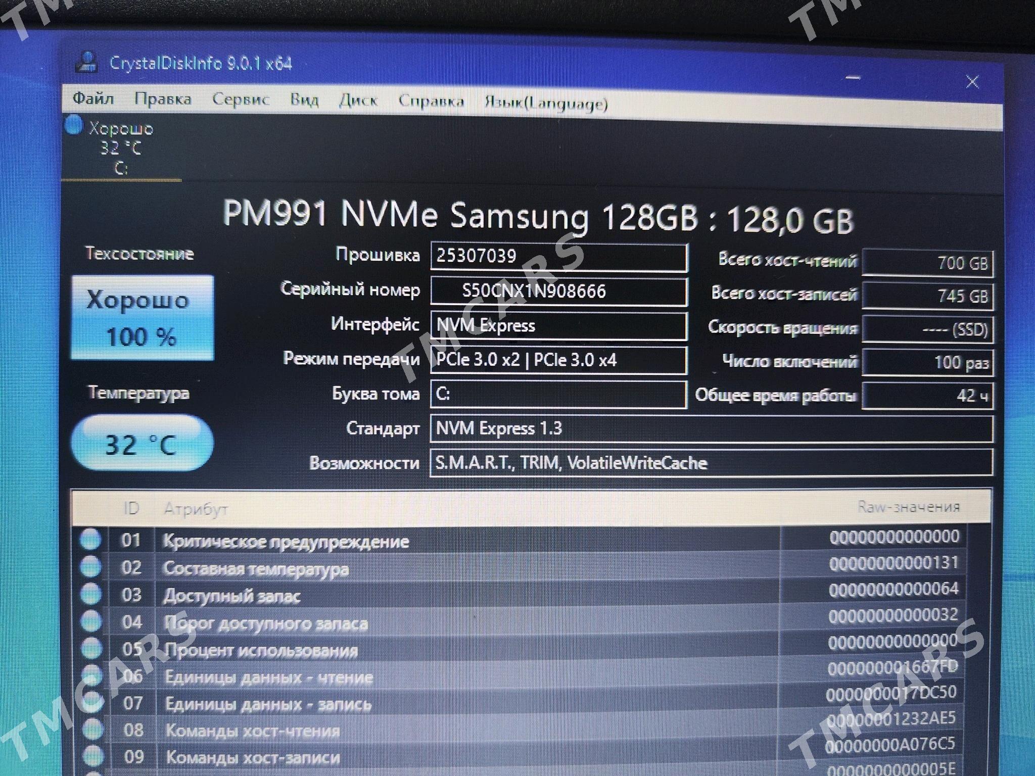
Task: Open the Диск menu
Action: [358, 100]
